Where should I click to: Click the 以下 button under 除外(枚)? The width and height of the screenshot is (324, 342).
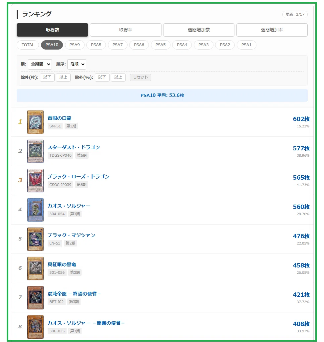(47, 77)
